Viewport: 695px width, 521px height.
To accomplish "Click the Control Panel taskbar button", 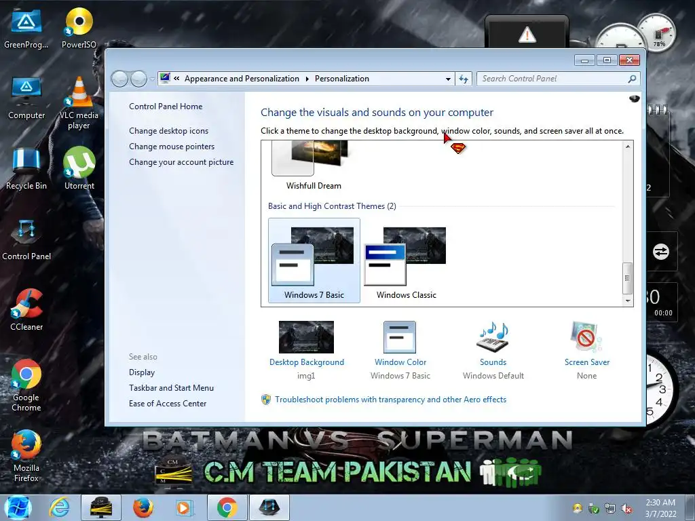I will pos(269,507).
